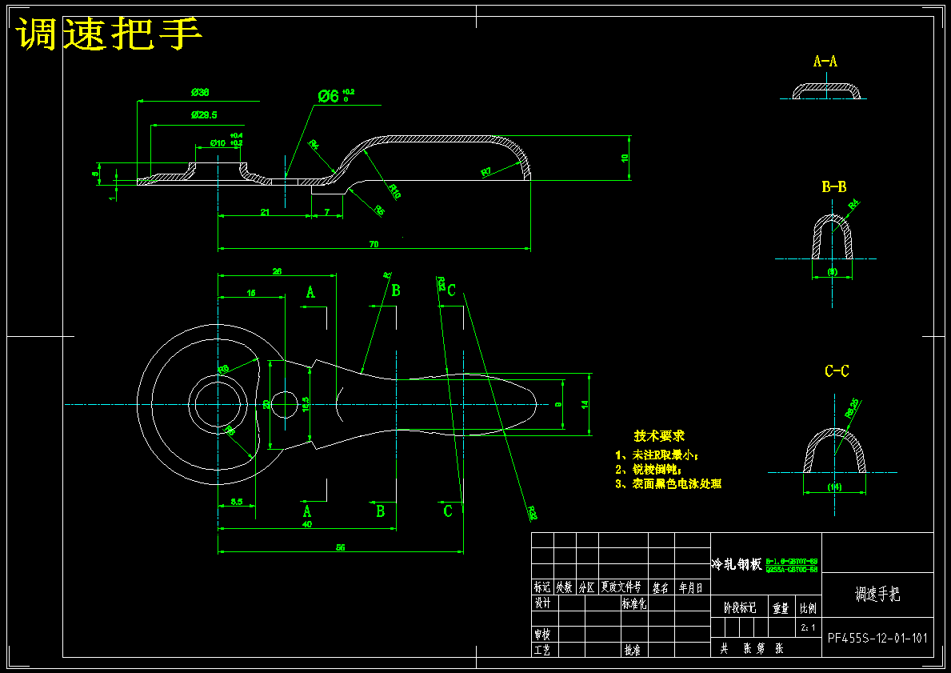This screenshot has width=951, height=673.
Task: Click the 签名 header cell
Action: pyautogui.click(x=661, y=587)
